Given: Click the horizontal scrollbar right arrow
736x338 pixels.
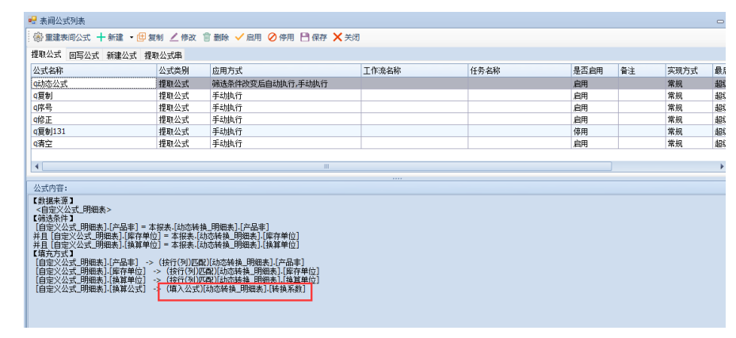Looking at the screenshot, I should tap(722, 166).
